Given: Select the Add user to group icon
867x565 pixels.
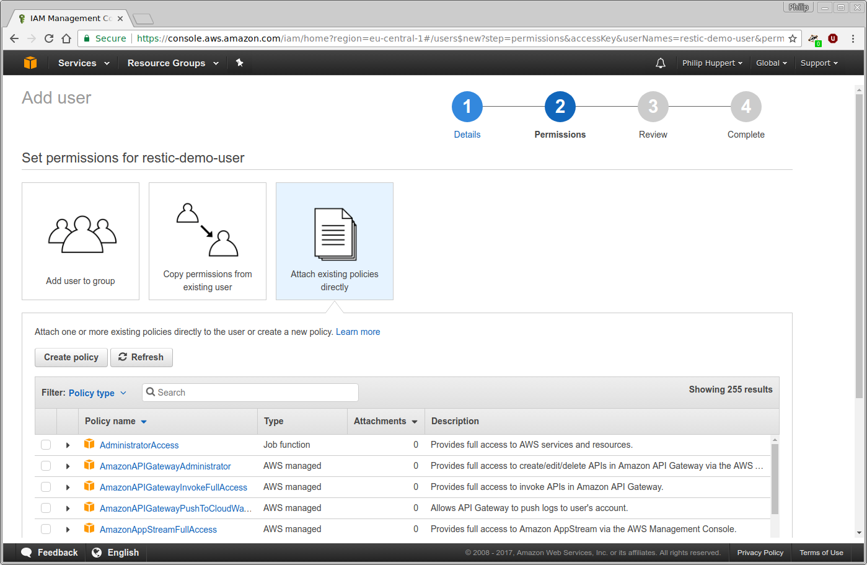Looking at the screenshot, I should point(82,234).
